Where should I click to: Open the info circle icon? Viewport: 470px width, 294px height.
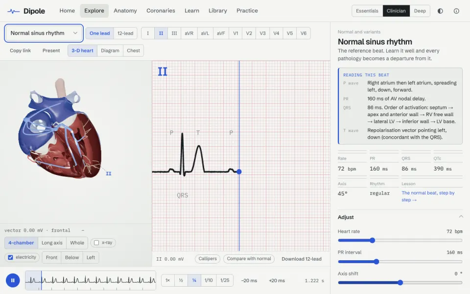tap(456, 11)
